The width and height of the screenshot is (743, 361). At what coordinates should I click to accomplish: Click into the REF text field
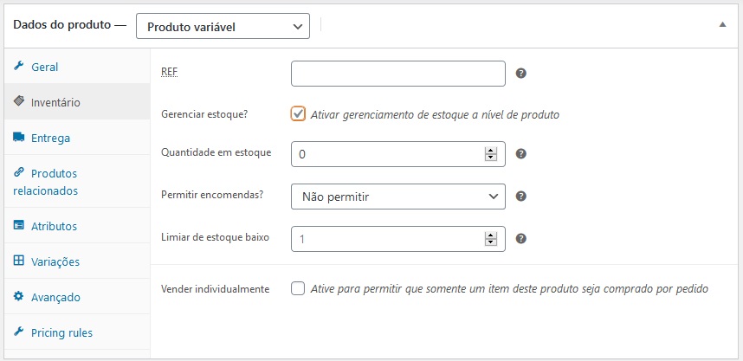click(398, 74)
